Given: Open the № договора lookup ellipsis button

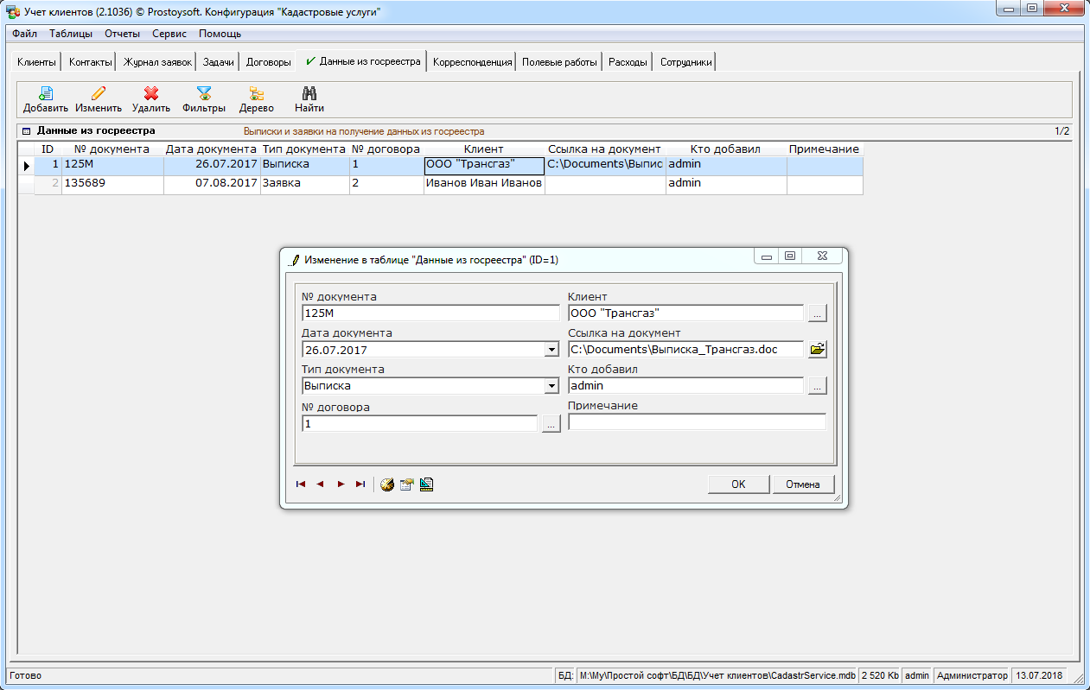Looking at the screenshot, I should (551, 423).
